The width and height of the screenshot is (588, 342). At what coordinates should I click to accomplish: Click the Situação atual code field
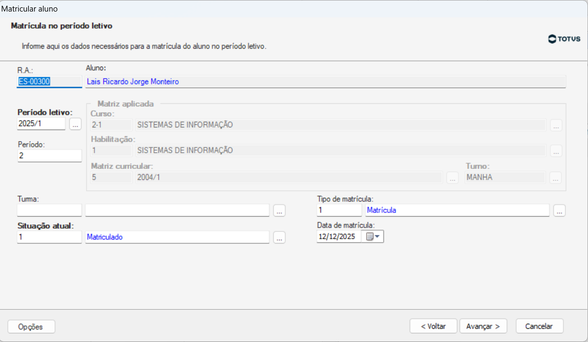pyautogui.click(x=49, y=237)
